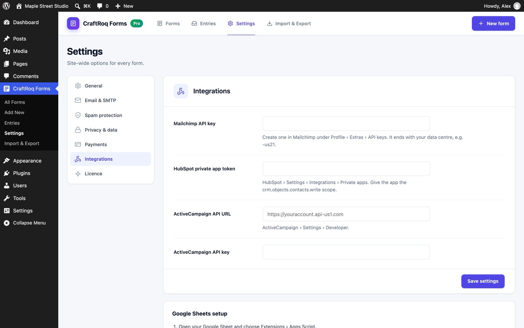Viewport: 524px width, 328px height.
Task: Open General settings section
Action: [111, 86]
